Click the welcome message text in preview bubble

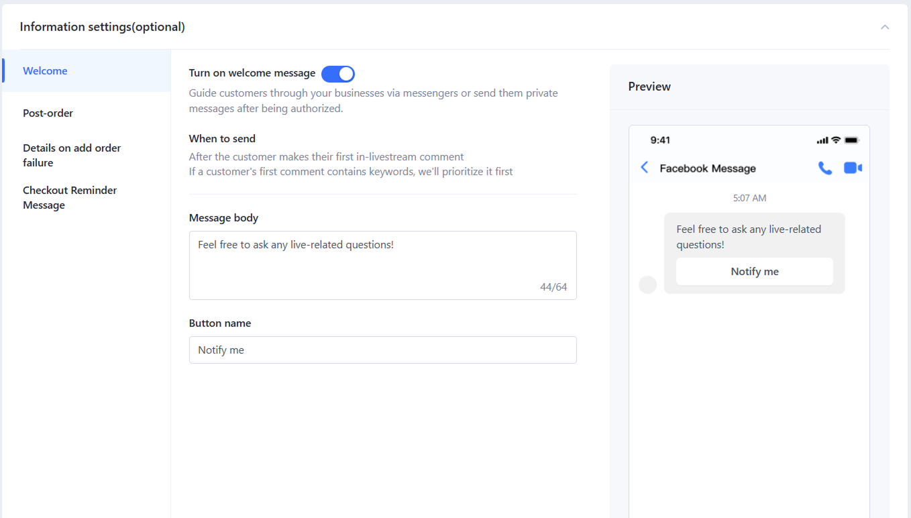click(x=748, y=237)
